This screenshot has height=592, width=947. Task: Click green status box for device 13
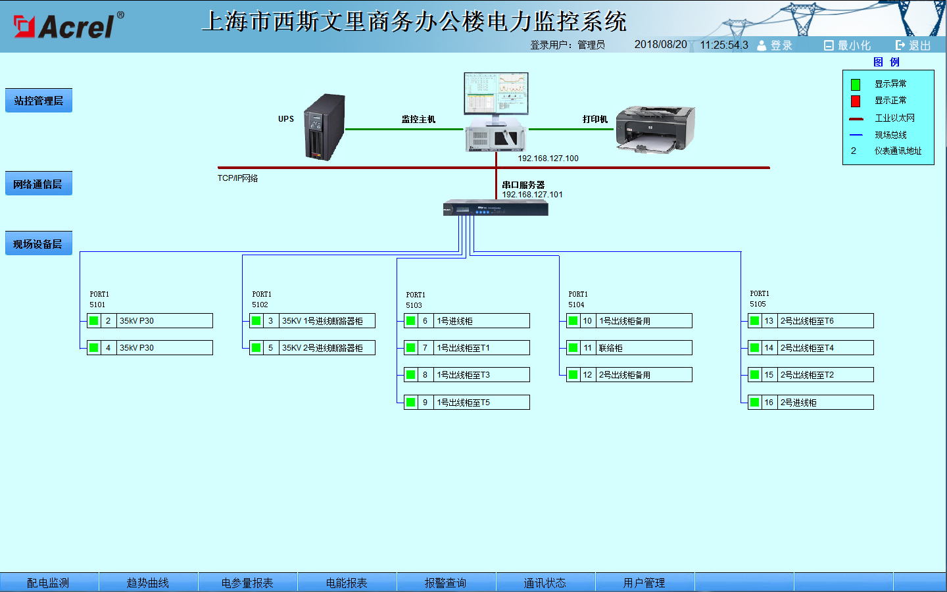(x=755, y=321)
